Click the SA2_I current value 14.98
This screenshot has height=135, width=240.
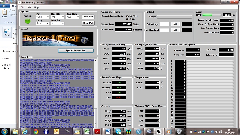(119, 116)
